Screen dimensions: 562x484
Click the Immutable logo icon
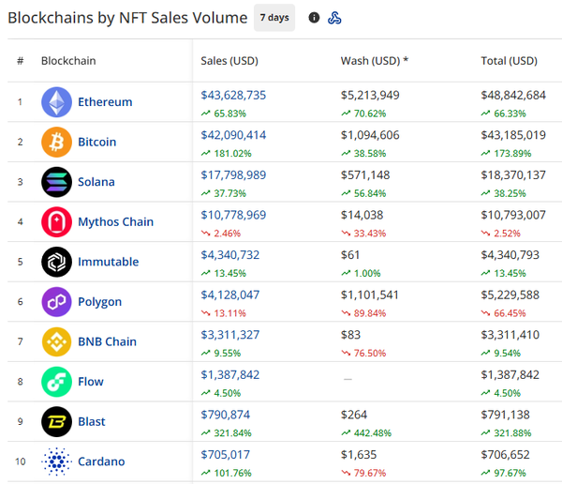[x=56, y=262]
